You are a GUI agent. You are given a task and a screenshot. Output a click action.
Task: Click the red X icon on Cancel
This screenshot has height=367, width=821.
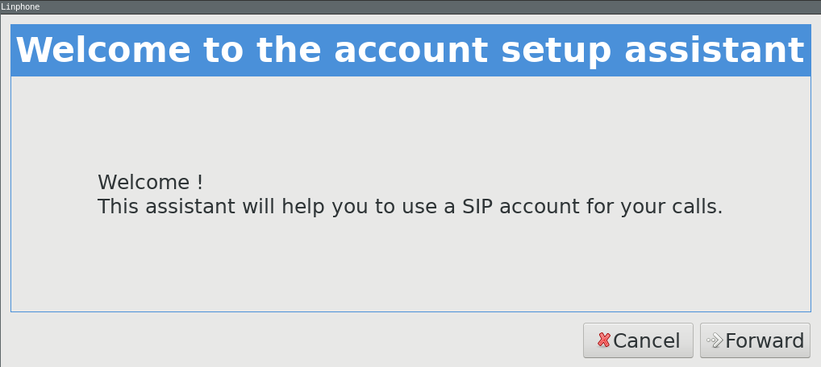(x=603, y=340)
